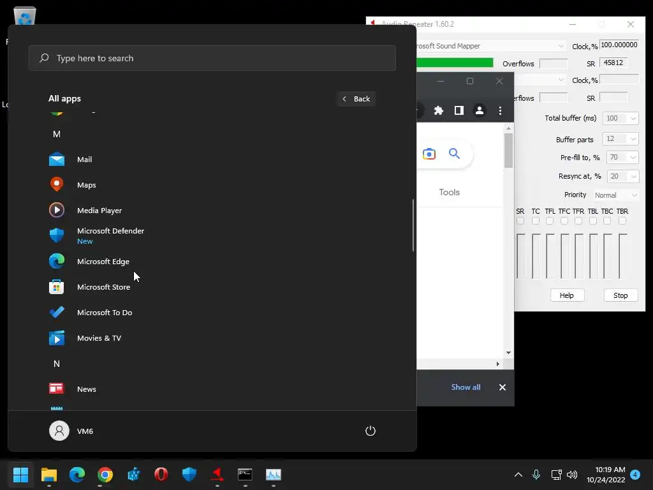Click the Type here to search field
The height and width of the screenshot is (490, 653).
click(x=212, y=58)
